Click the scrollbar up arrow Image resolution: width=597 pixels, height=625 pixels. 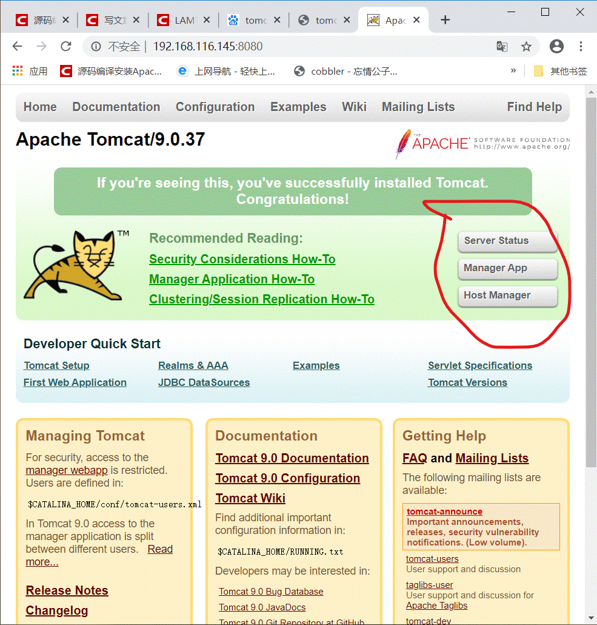pyautogui.click(x=591, y=92)
